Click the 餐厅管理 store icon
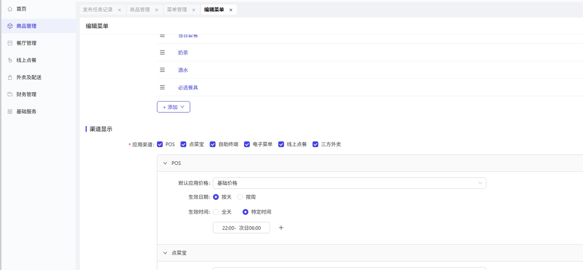 coord(10,43)
